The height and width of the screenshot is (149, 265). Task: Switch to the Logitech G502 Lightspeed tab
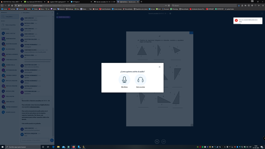point(58,2)
